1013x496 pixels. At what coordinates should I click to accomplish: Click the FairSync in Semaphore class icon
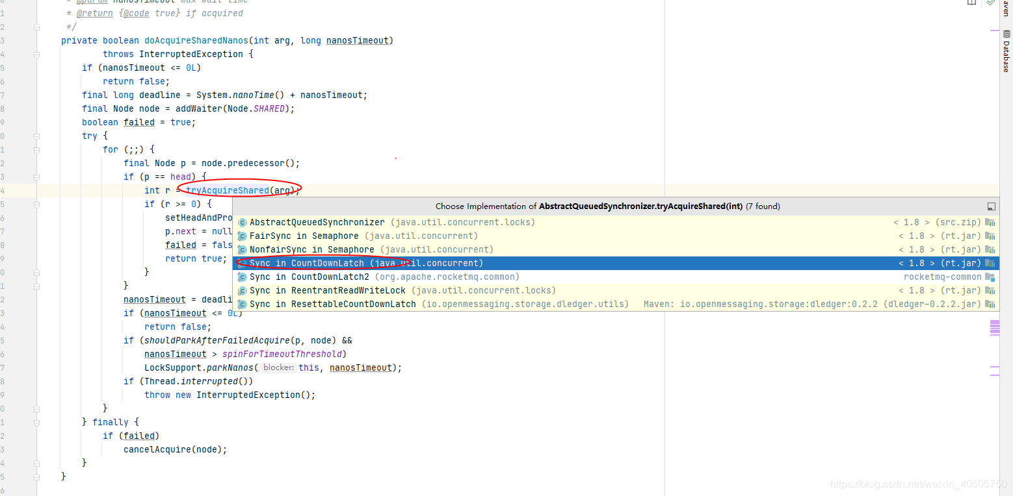[x=242, y=236]
